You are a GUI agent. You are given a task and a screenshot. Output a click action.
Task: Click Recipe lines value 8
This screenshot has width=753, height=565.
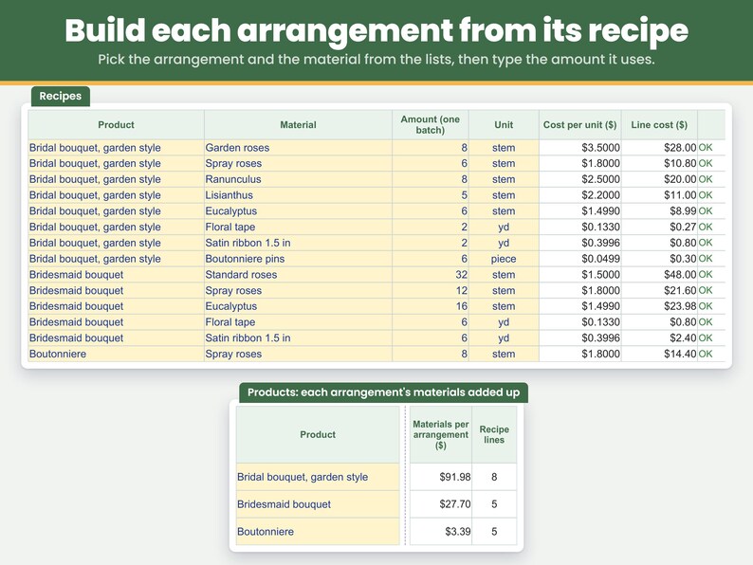coord(494,477)
